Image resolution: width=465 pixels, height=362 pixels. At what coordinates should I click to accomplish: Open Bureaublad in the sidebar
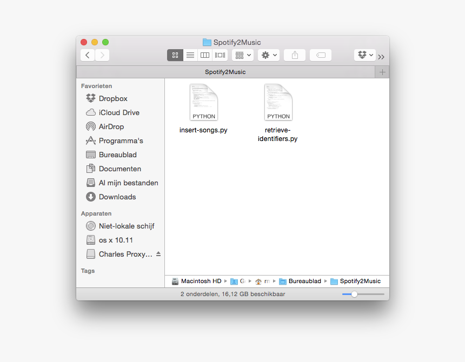120,155
